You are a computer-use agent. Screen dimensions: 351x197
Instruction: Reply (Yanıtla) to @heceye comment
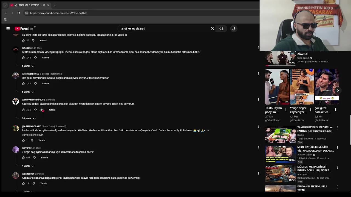(45, 58)
